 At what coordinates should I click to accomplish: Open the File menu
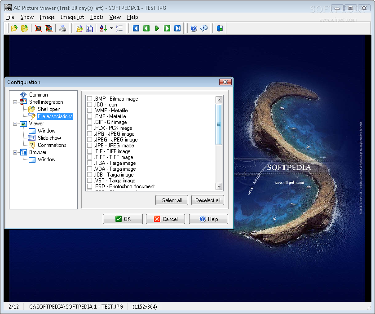point(10,17)
